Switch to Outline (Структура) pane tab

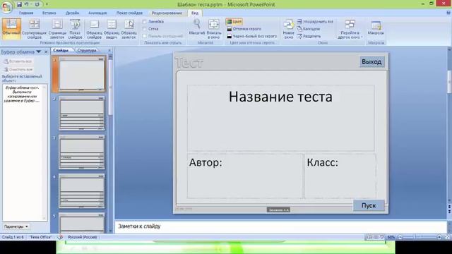pyautogui.click(x=87, y=50)
